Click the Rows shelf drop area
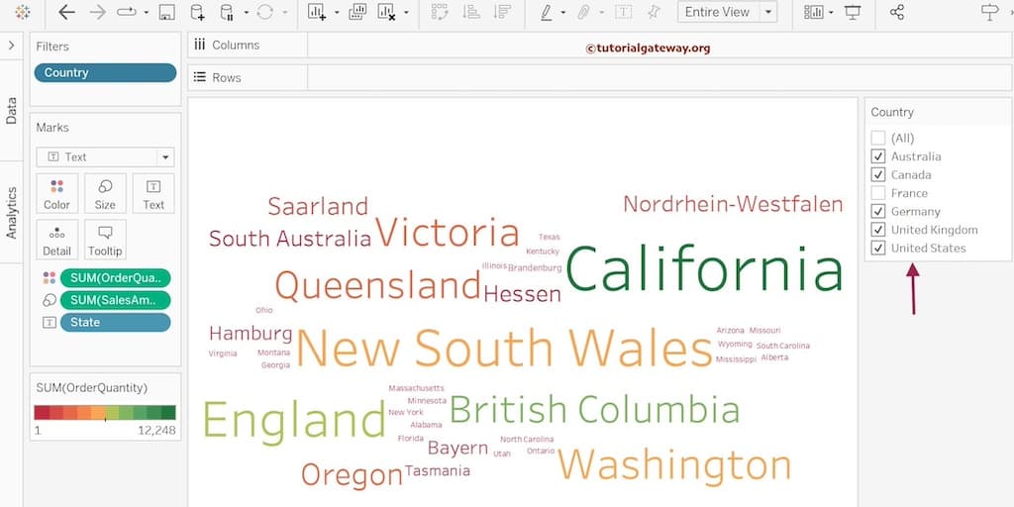 [x=659, y=77]
